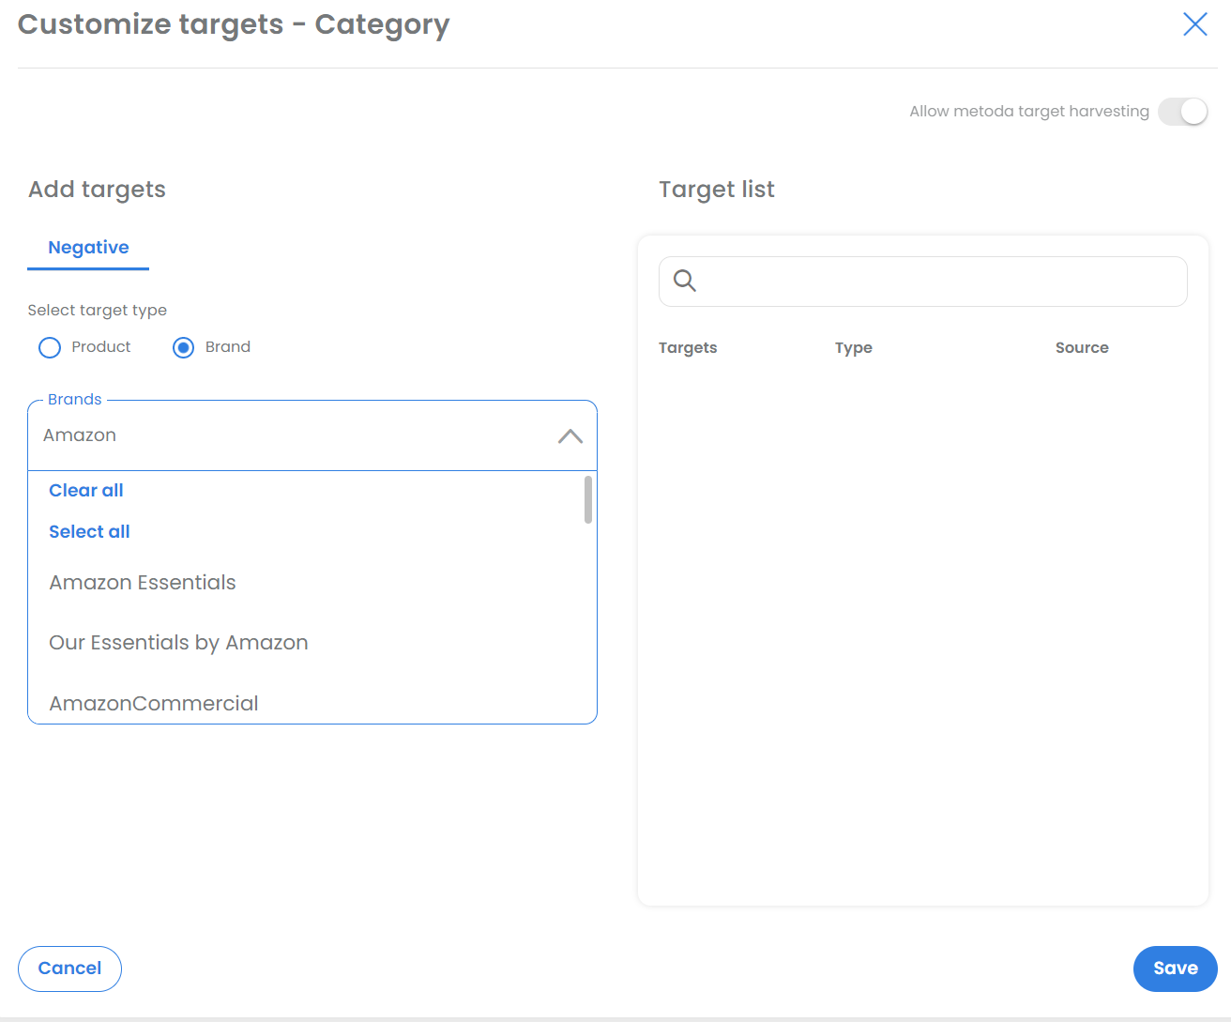Click the Type column header
This screenshot has width=1231, height=1022.
click(854, 348)
